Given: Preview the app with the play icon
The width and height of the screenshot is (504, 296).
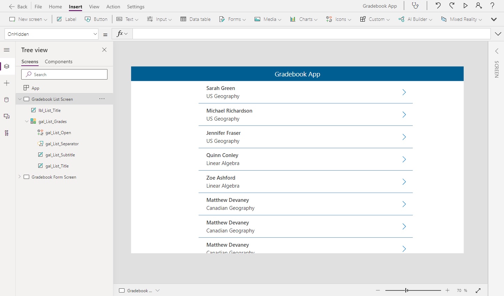Looking at the screenshot, I should coord(465,6).
